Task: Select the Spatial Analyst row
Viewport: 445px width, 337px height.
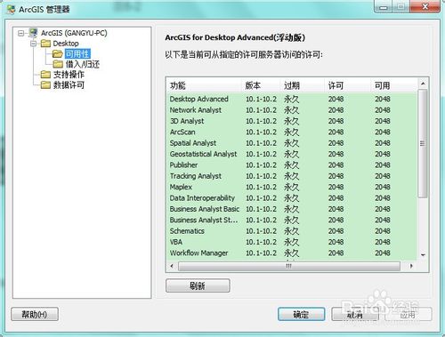Action: (x=292, y=143)
